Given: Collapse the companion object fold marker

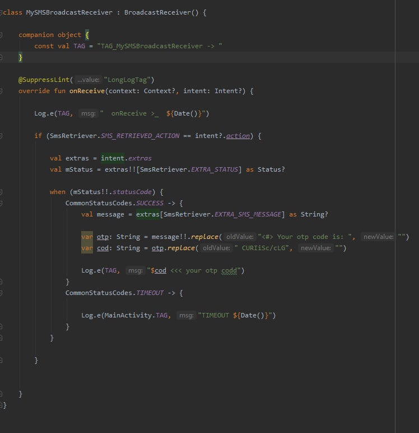Looking at the screenshot, I should pyautogui.click(x=1, y=35).
